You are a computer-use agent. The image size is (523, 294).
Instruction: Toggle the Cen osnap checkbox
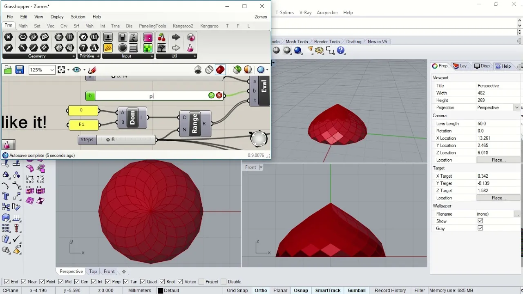tap(77, 282)
